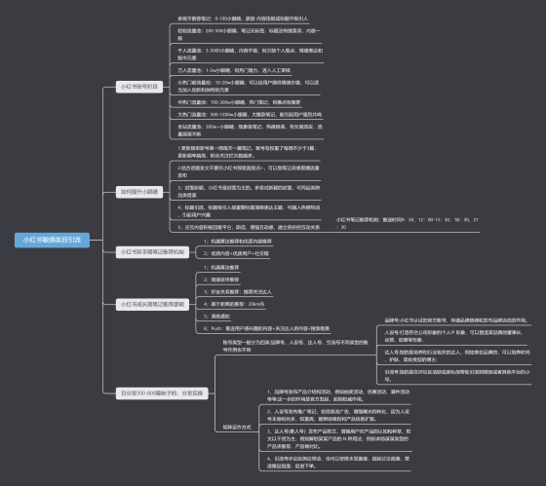Screen dimensions: 546x486
Task: Click the 小红书笔记推荐机制 push-time note
Action: tap(408, 223)
